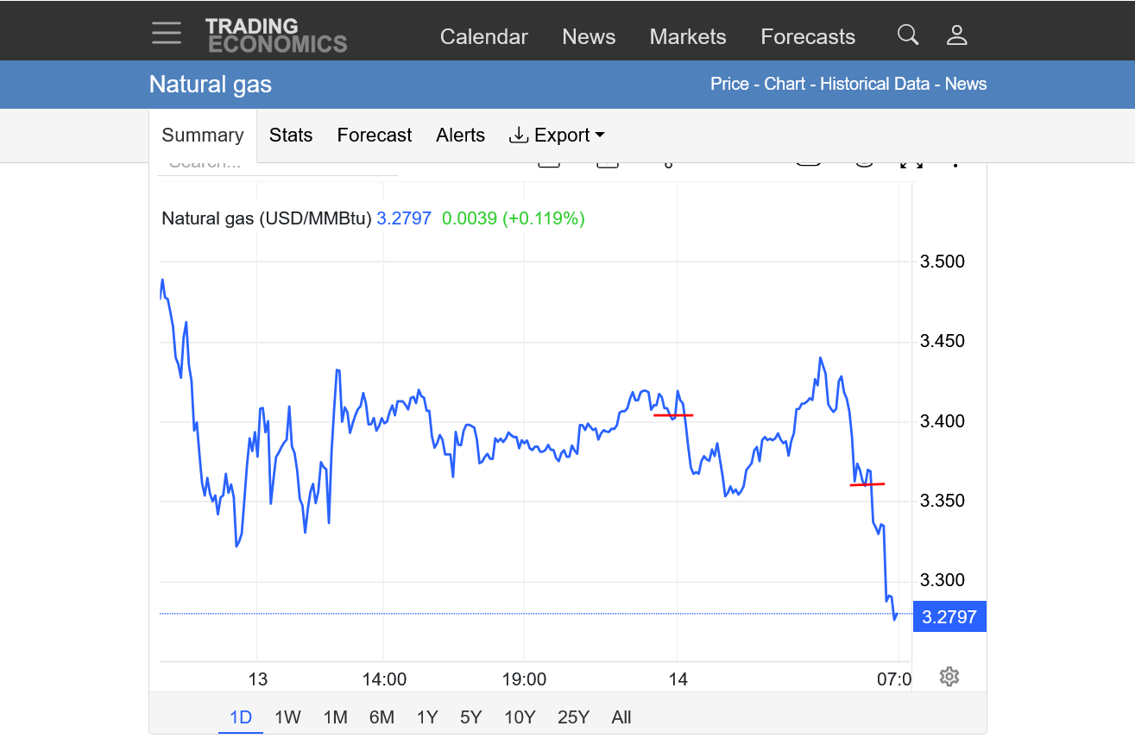The height and width of the screenshot is (745, 1135).
Task: Follow the Historical Data link
Action: tap(874, 84)
